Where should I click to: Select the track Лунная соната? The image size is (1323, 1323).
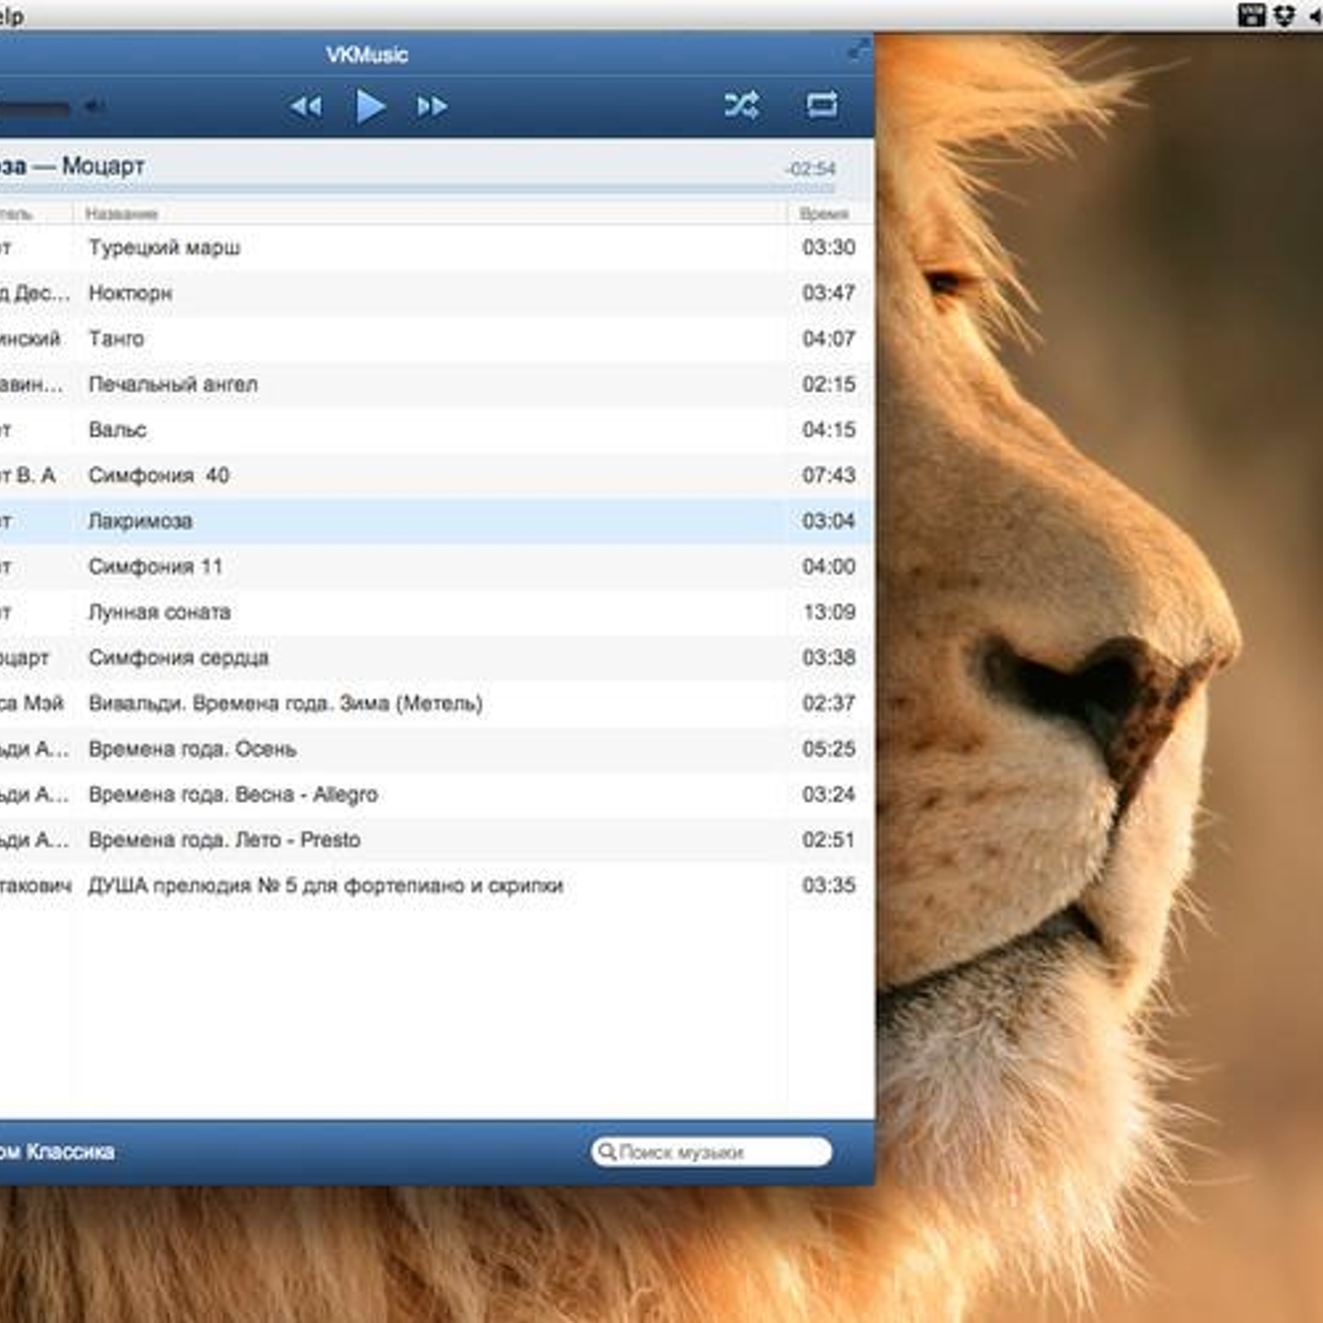tap(436, 612)
